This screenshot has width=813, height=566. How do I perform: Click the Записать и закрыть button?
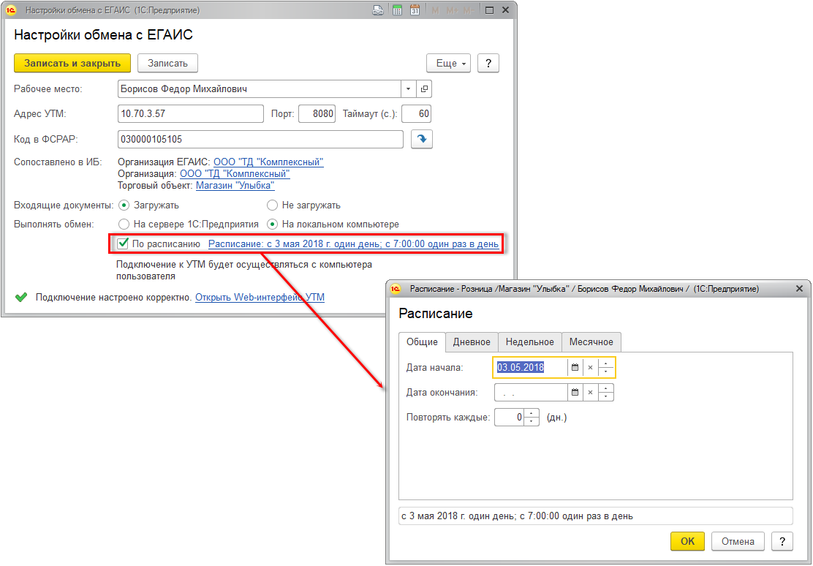[72, 64]
